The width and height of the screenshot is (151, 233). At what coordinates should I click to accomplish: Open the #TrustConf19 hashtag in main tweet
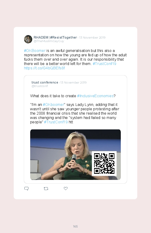click(x=104, y=64)
